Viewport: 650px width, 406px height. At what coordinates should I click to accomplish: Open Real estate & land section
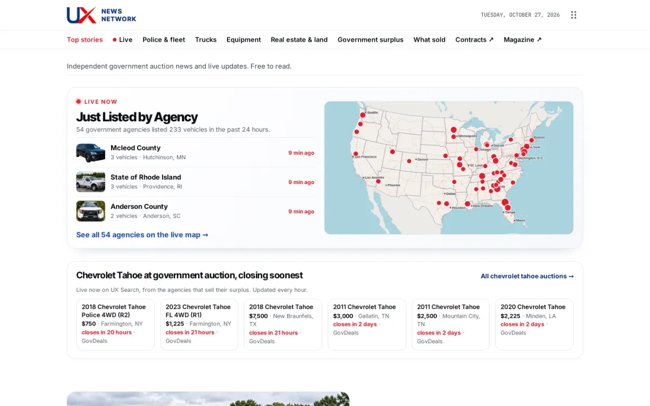(299, 40)
